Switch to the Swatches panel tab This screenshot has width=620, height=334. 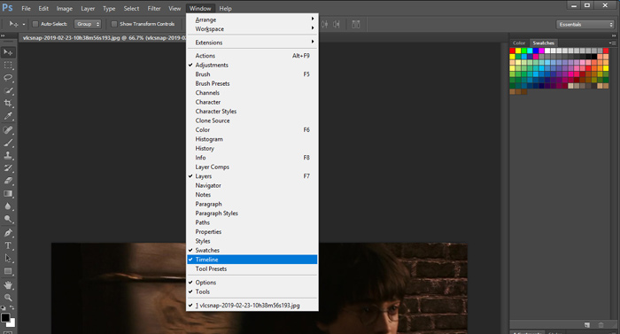543,43
